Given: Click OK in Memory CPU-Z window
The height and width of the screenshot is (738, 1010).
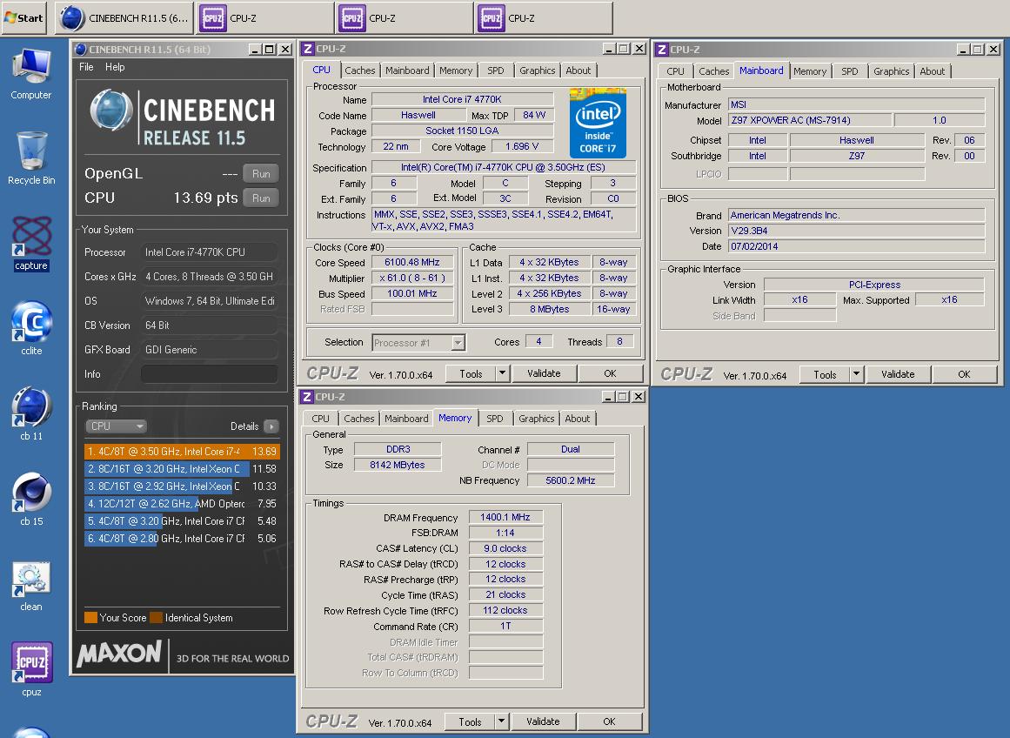Looking at the screenshot, I should point(609,721).
